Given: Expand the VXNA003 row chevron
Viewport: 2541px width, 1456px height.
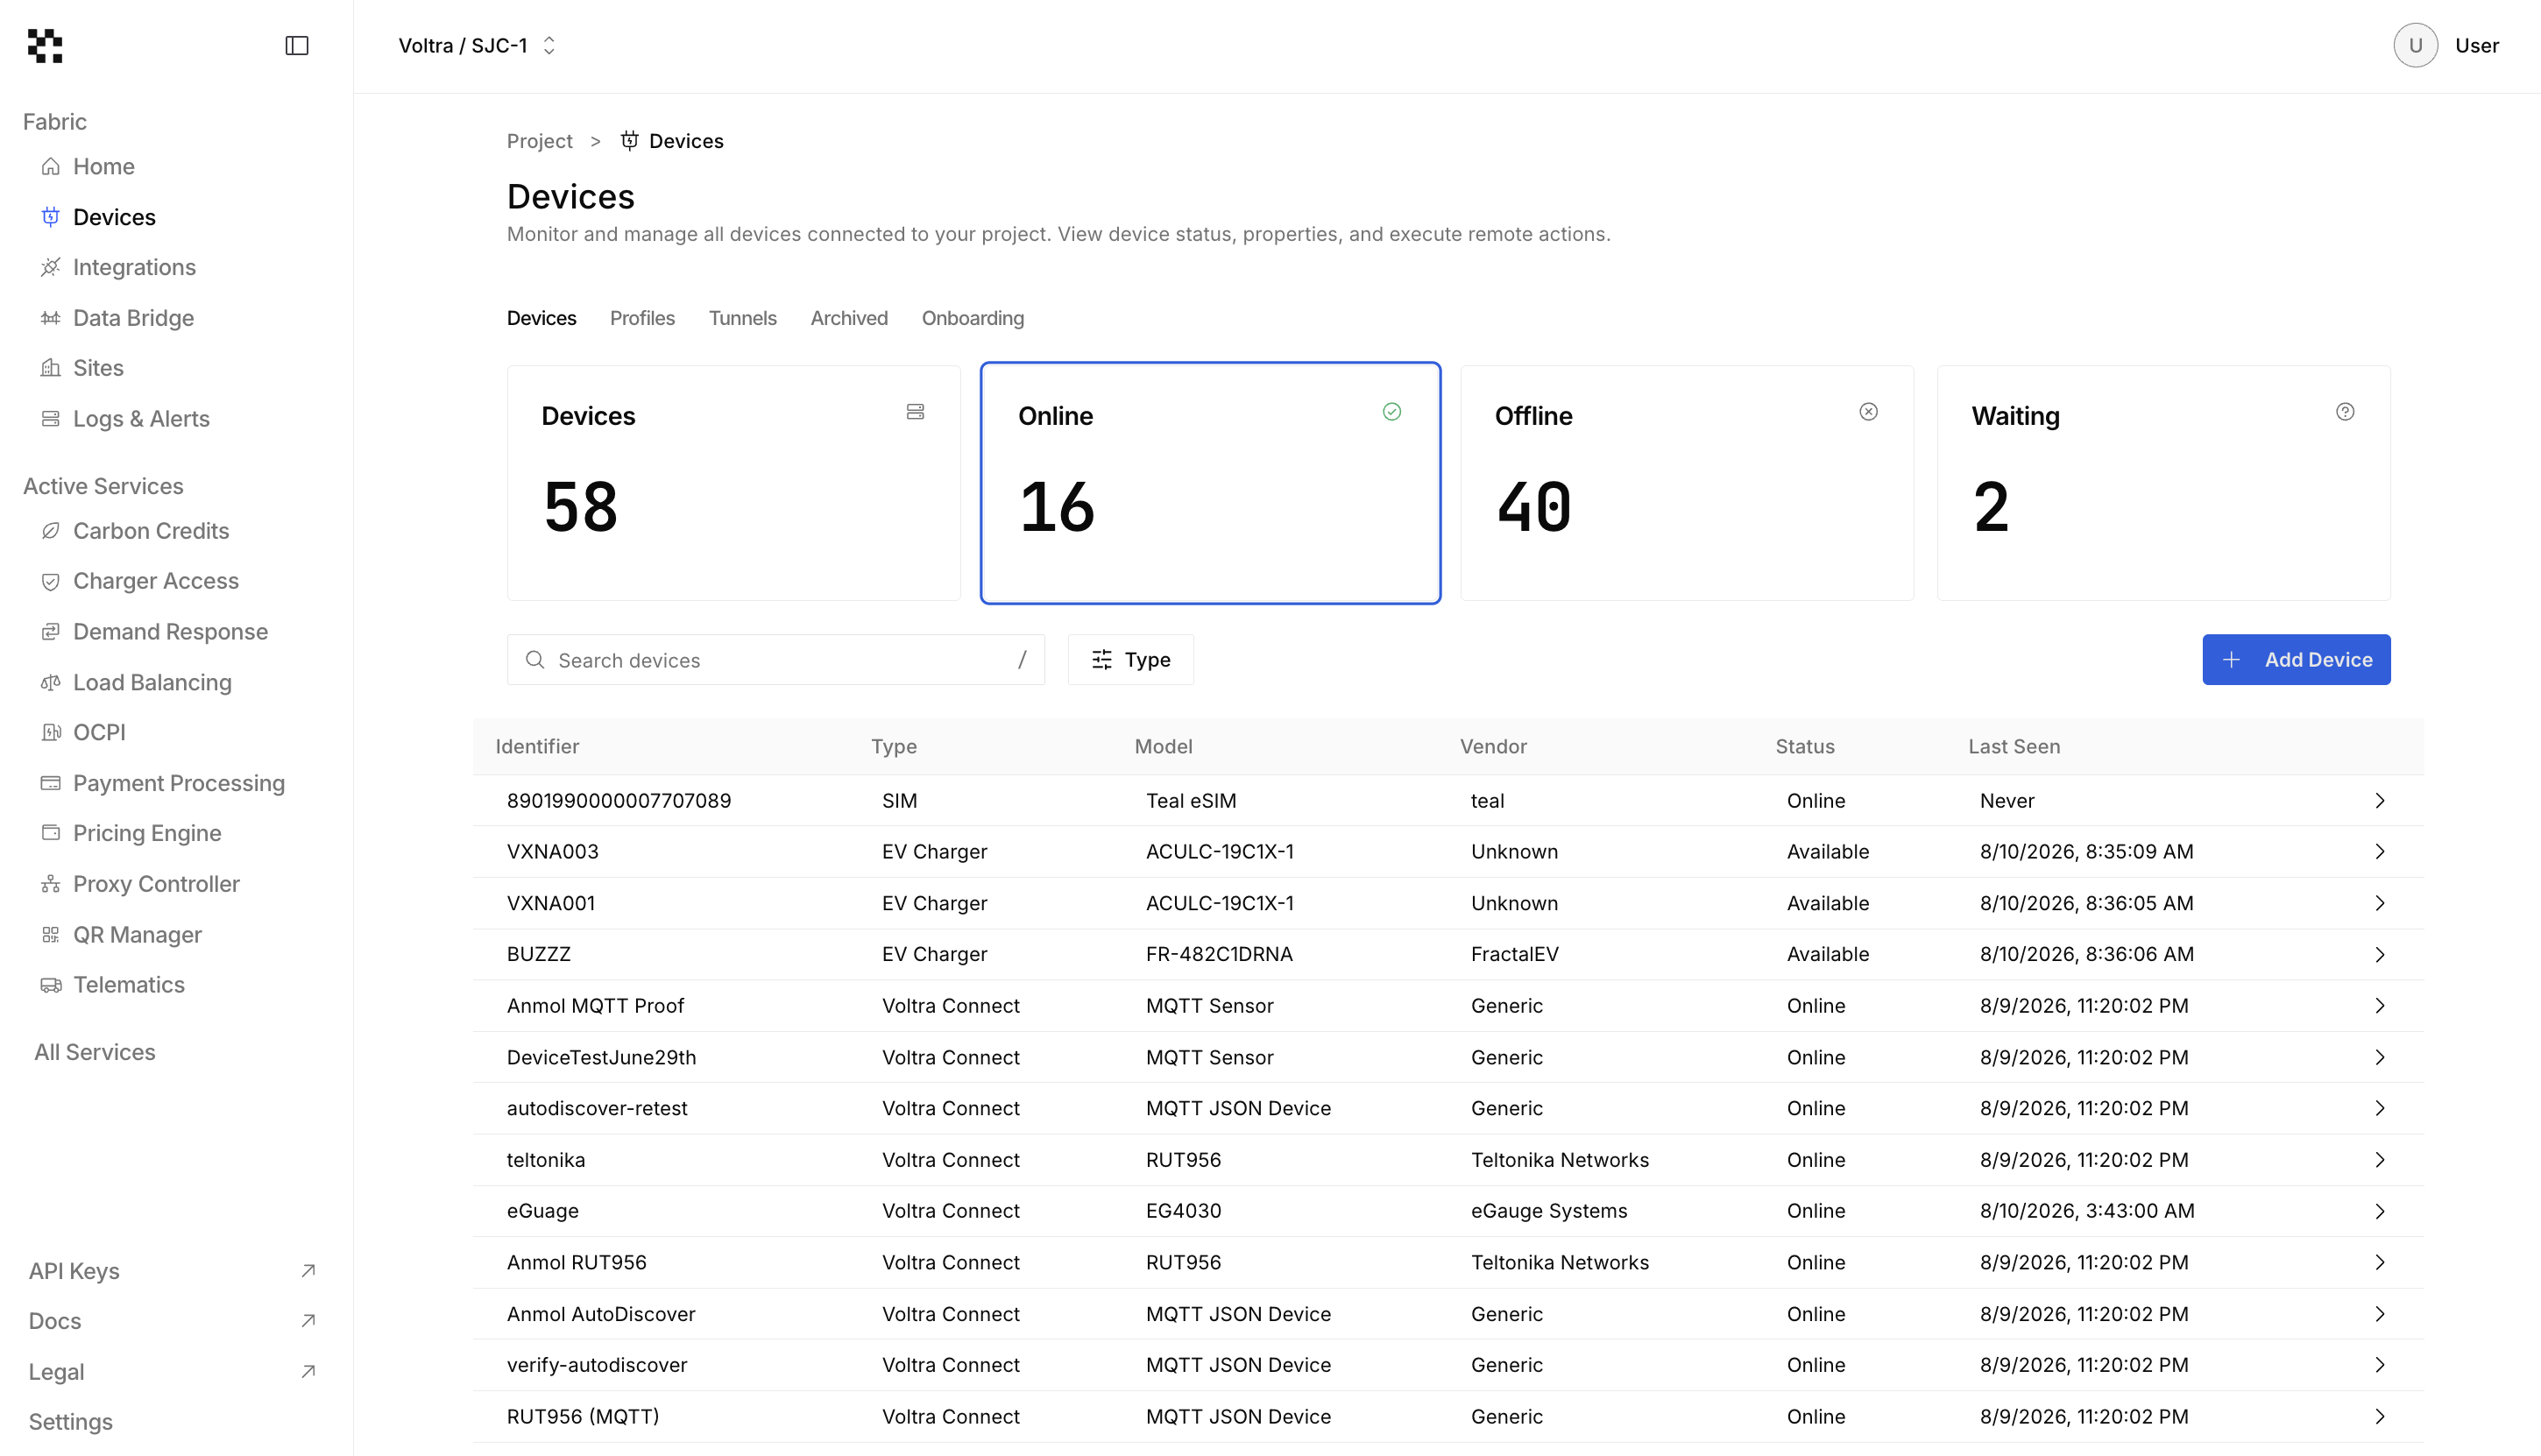Looking at the screenshot, I should pos(2380,852).
